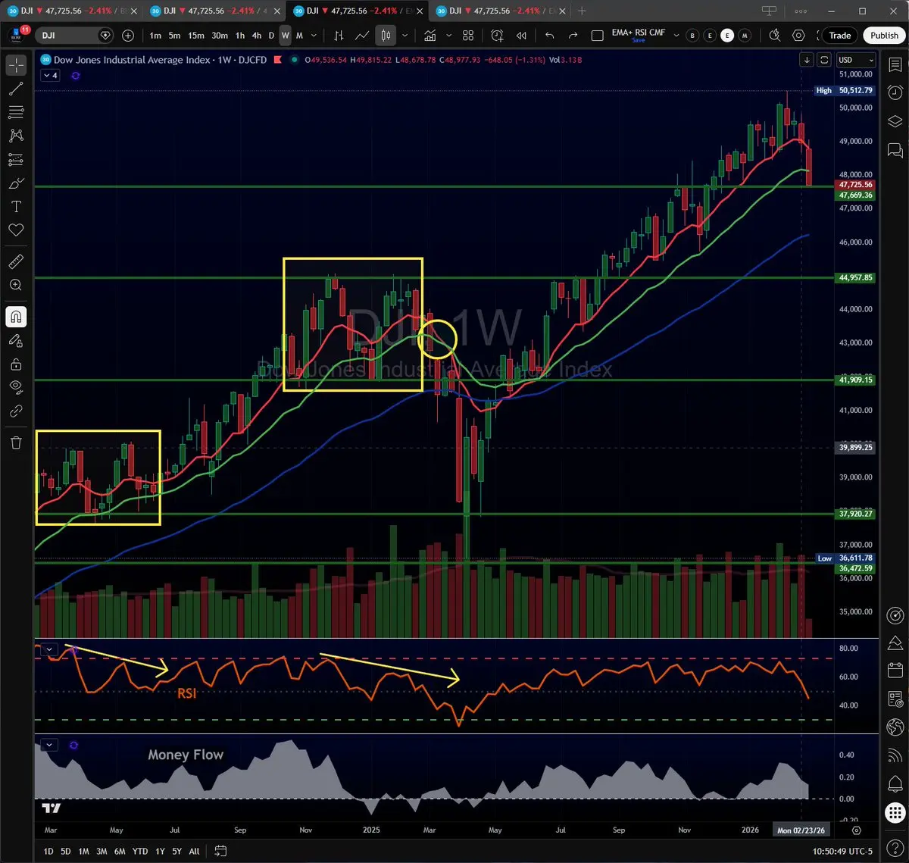This screenshot has width=909, height=863.
Task: Set the chart range to 1Y
Action: (x=161, y=851)
